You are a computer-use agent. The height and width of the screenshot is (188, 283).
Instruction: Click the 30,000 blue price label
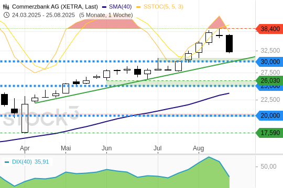pos(270,62)
